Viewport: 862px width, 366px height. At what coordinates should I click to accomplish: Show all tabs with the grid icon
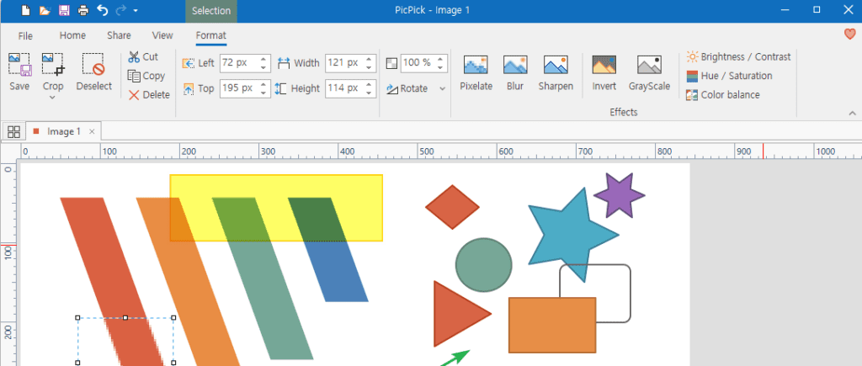(x=13, y=131)
